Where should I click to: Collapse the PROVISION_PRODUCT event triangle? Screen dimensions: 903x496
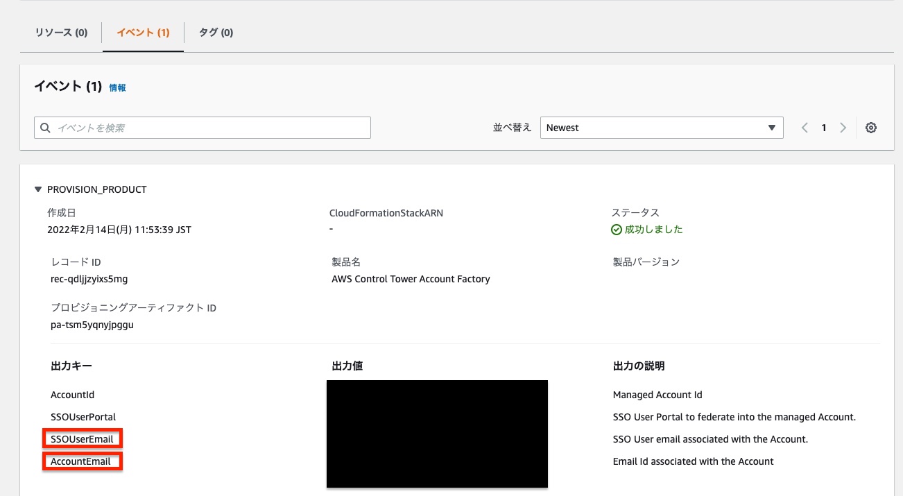38,189
